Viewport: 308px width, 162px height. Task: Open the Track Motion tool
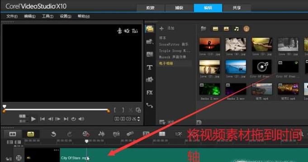[x=130, y=134]
